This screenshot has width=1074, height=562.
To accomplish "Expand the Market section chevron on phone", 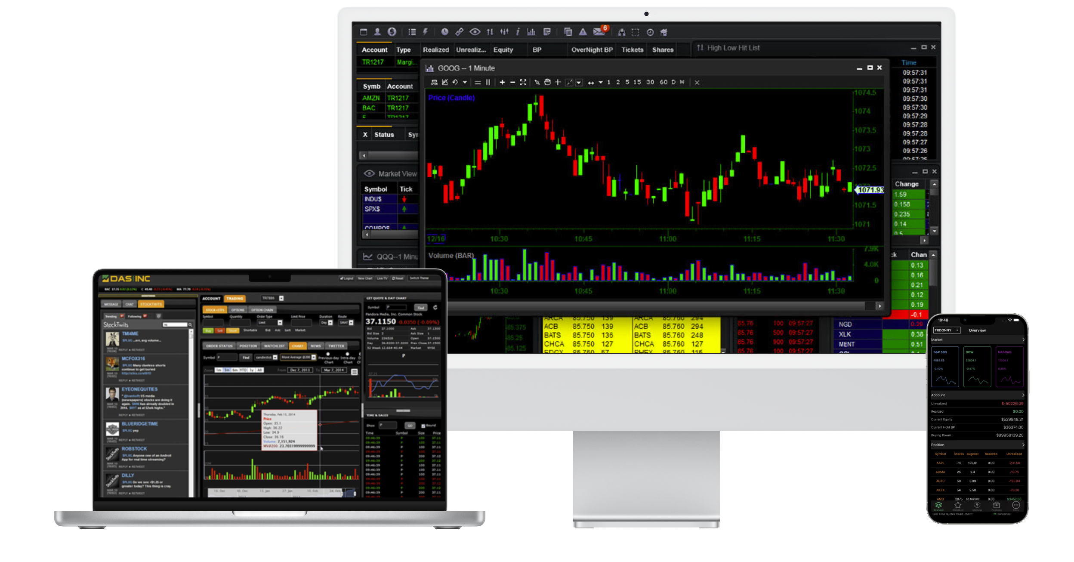I will coord(1023,340).
